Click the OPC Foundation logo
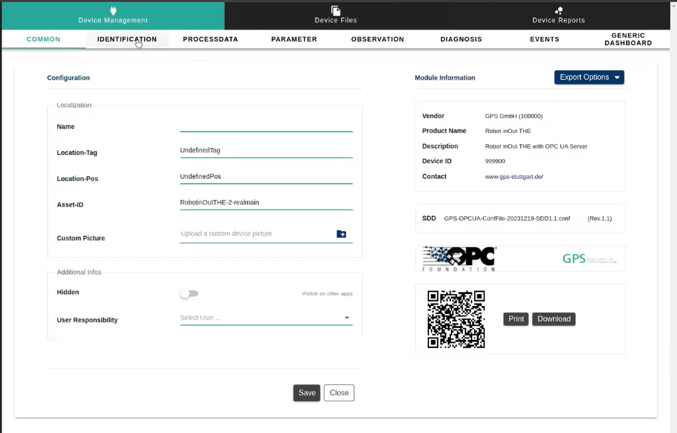Viewport: 677px width, 433px height. coord(459,258)
